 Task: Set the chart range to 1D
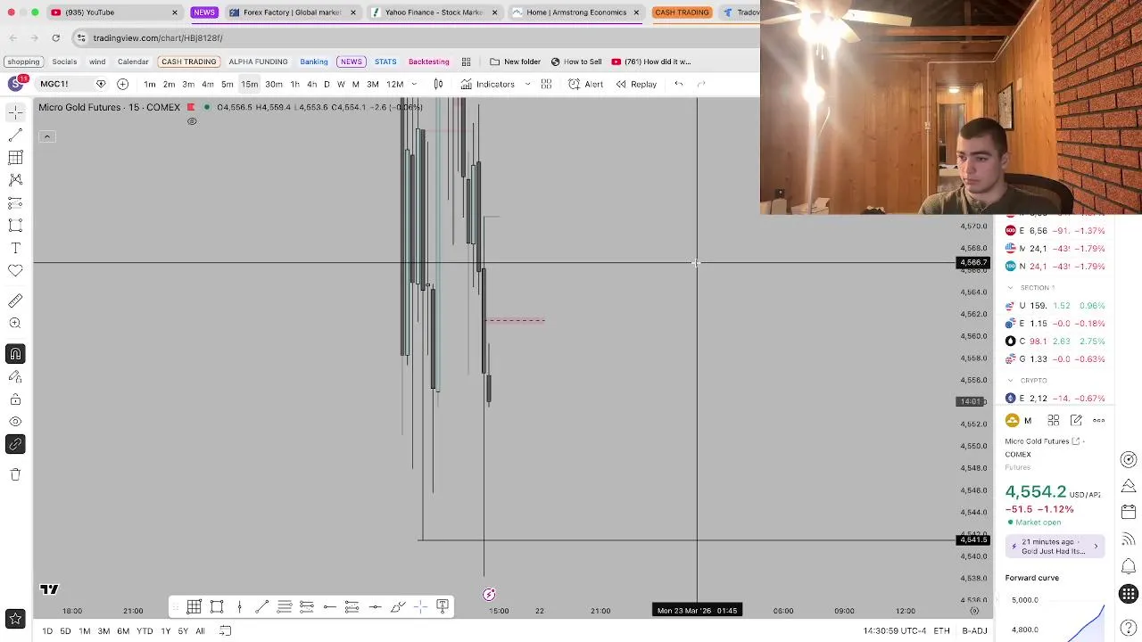point(47,631)
